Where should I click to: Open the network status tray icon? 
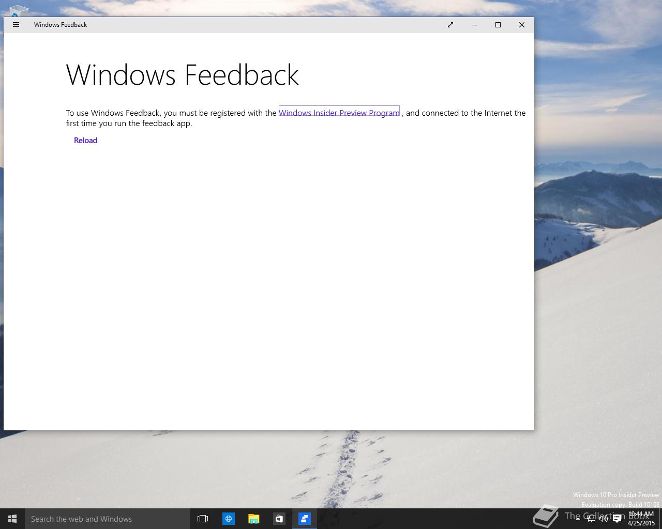(591, 519)
